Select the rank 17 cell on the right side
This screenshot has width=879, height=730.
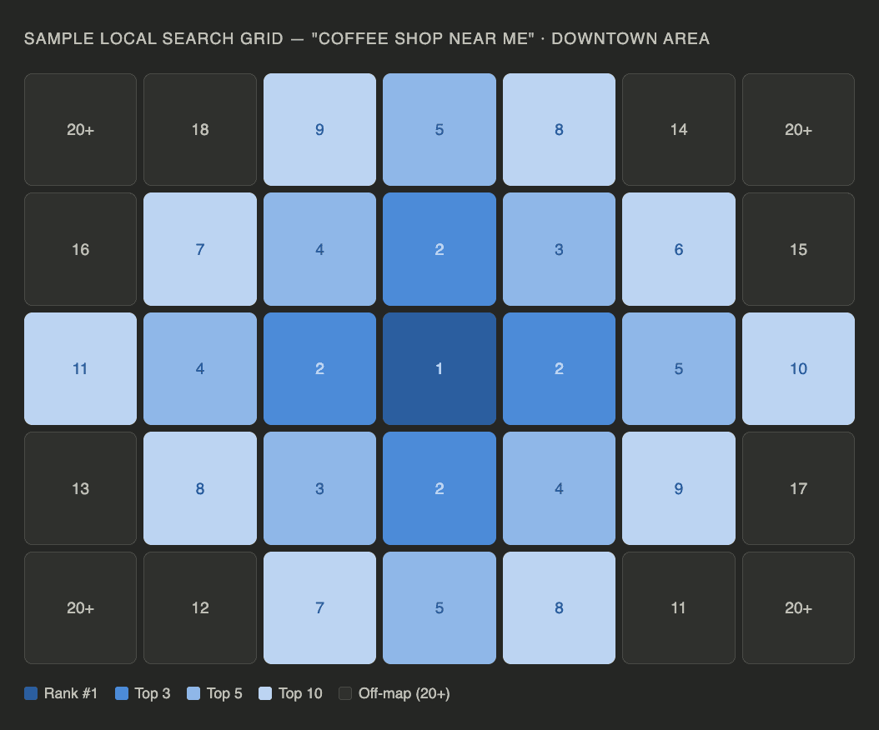point(798,488)
